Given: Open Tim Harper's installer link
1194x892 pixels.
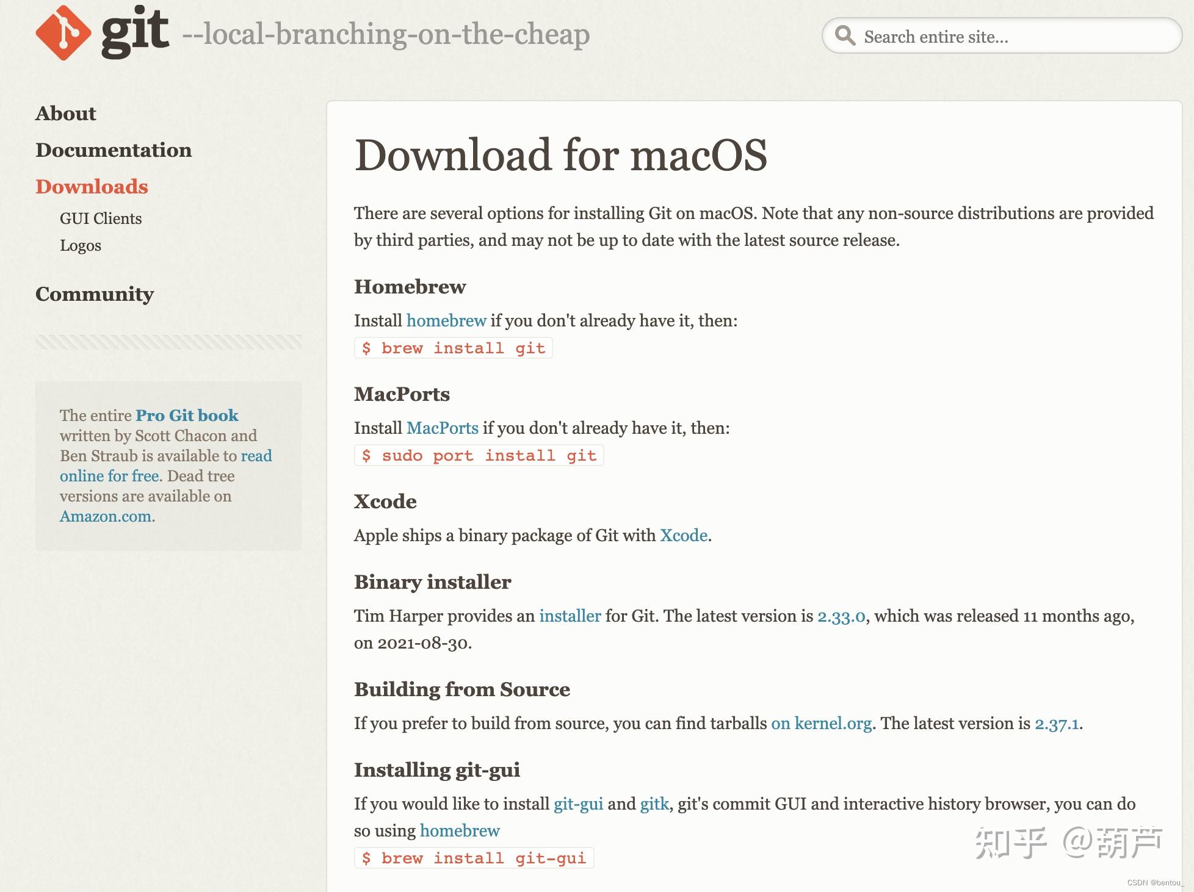Looking at the screenshot, I should pos(570,616).
